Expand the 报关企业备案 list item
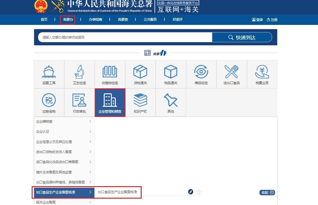The height and width of the screenshot is (205, 318). [64, 202]
